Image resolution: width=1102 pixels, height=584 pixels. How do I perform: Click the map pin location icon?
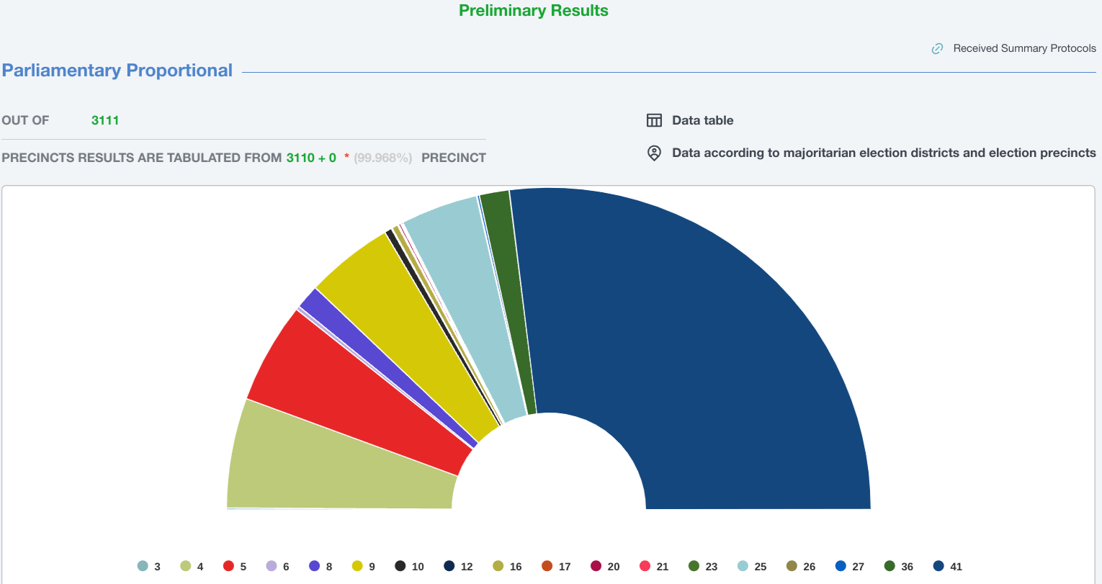tap(654, 153)
